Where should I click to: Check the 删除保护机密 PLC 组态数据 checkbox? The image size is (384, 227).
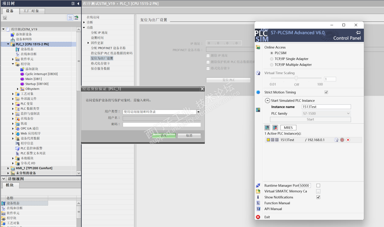[x=208, y=62]
